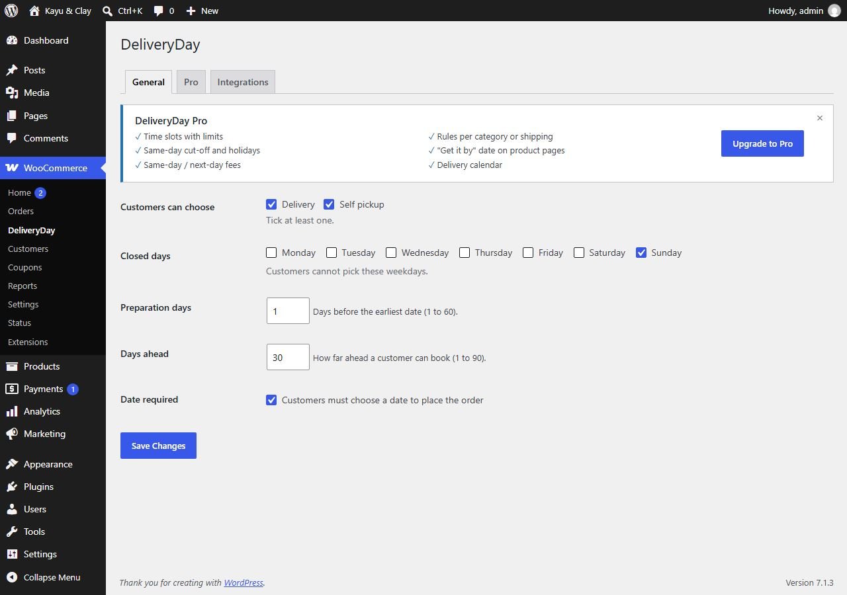Image resolution: width=847 pixels, height=595 pixels.
Task: Click the Products box icon
Action: coord(12,366)
